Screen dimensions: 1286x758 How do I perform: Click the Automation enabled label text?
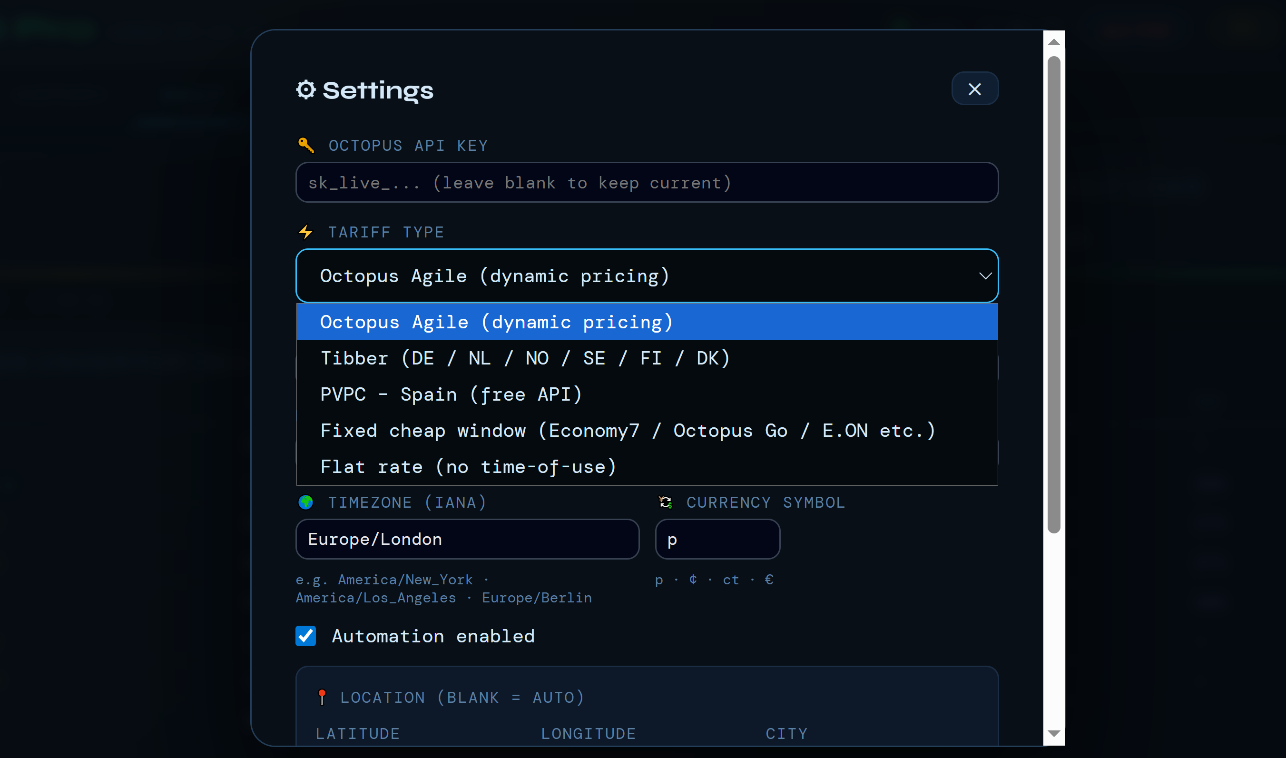(x=433, y=636)
